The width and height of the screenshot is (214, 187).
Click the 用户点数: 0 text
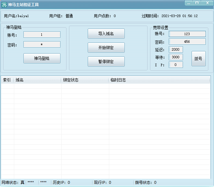[105, 16]
